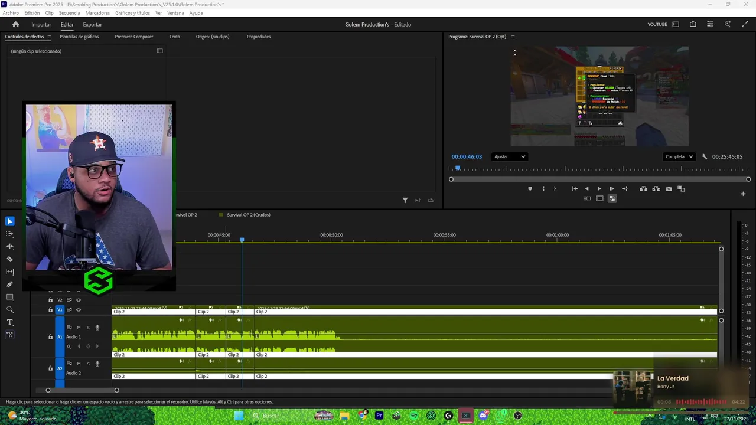Open the Secuencia menu

click(x=69, y=13)
